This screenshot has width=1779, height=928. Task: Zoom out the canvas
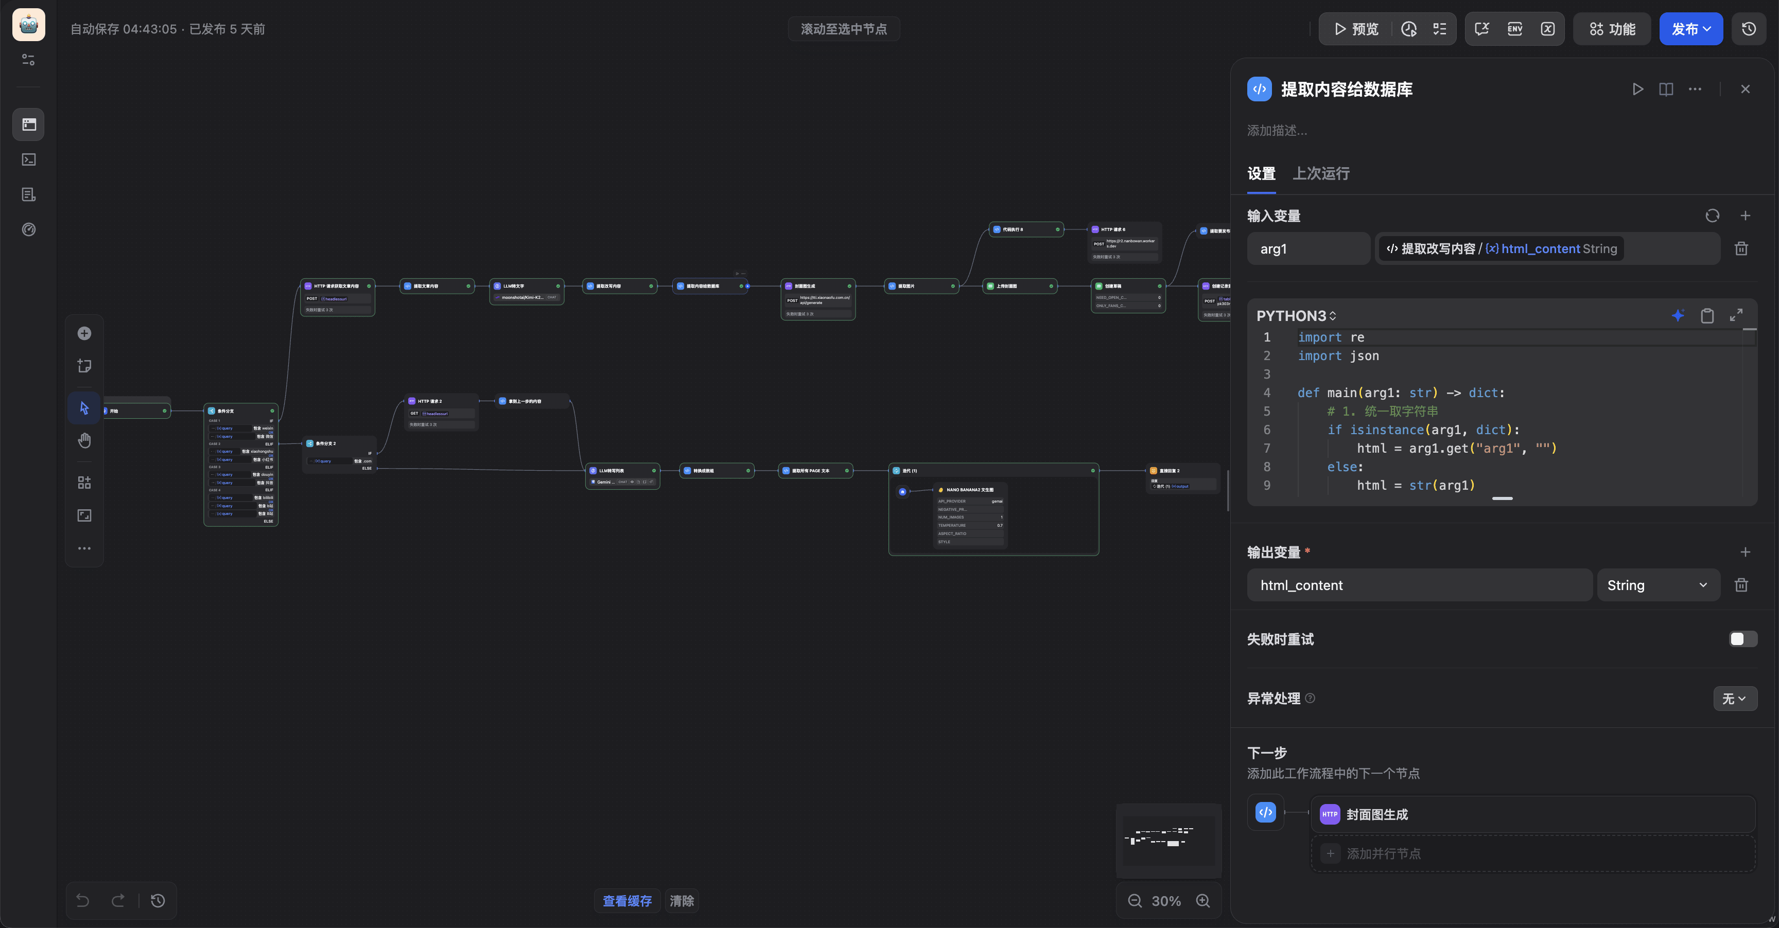tap(1134, 900)
